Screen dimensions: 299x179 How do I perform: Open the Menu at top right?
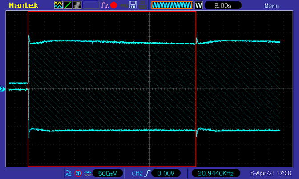pos(272,6)
